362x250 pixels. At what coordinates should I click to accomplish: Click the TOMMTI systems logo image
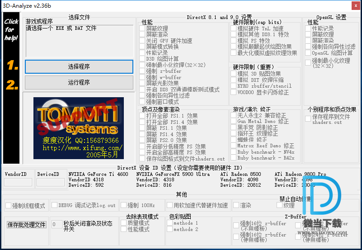79,128
